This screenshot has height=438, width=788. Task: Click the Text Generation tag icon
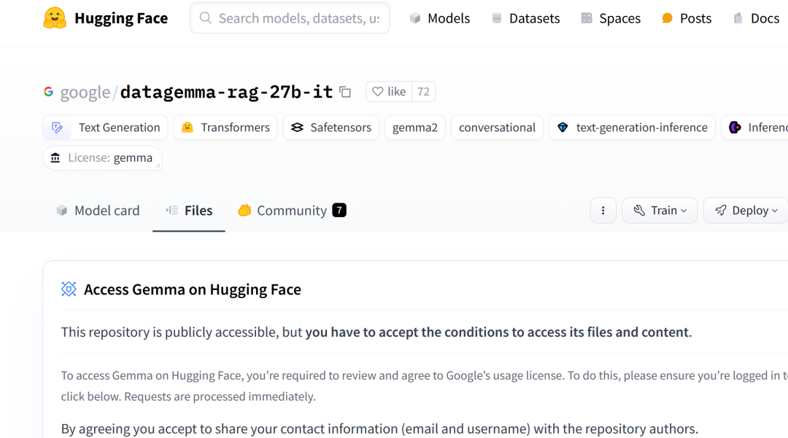pyautogui.click(x=58, y=128)
